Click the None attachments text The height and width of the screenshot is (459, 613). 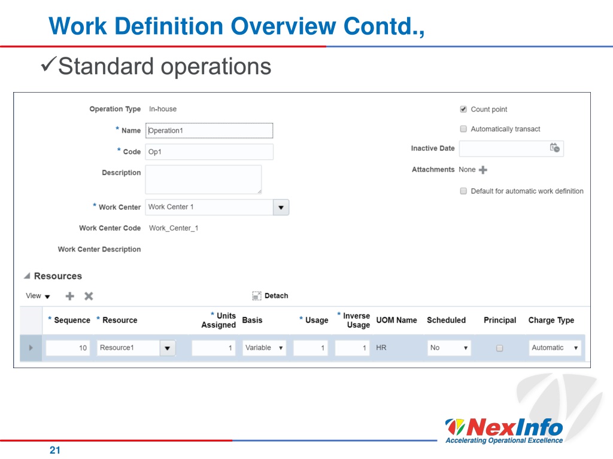click(467, 169)
